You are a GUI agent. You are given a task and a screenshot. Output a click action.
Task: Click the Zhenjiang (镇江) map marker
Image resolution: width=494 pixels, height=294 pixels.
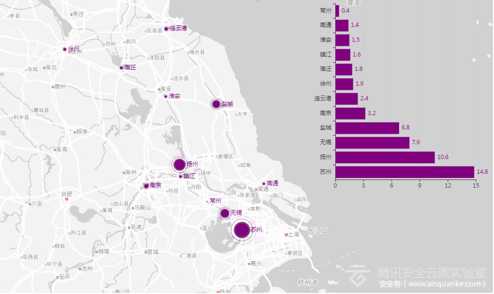pos(180,176)
